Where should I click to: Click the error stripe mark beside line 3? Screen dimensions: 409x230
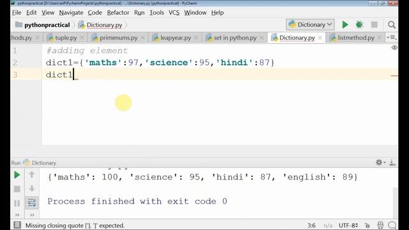pos(394,75)
